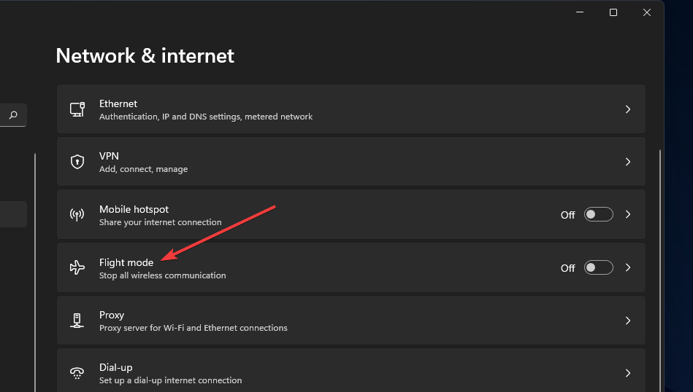
Task: Click the Mobile hotspot signal icon
Action: 77,215
